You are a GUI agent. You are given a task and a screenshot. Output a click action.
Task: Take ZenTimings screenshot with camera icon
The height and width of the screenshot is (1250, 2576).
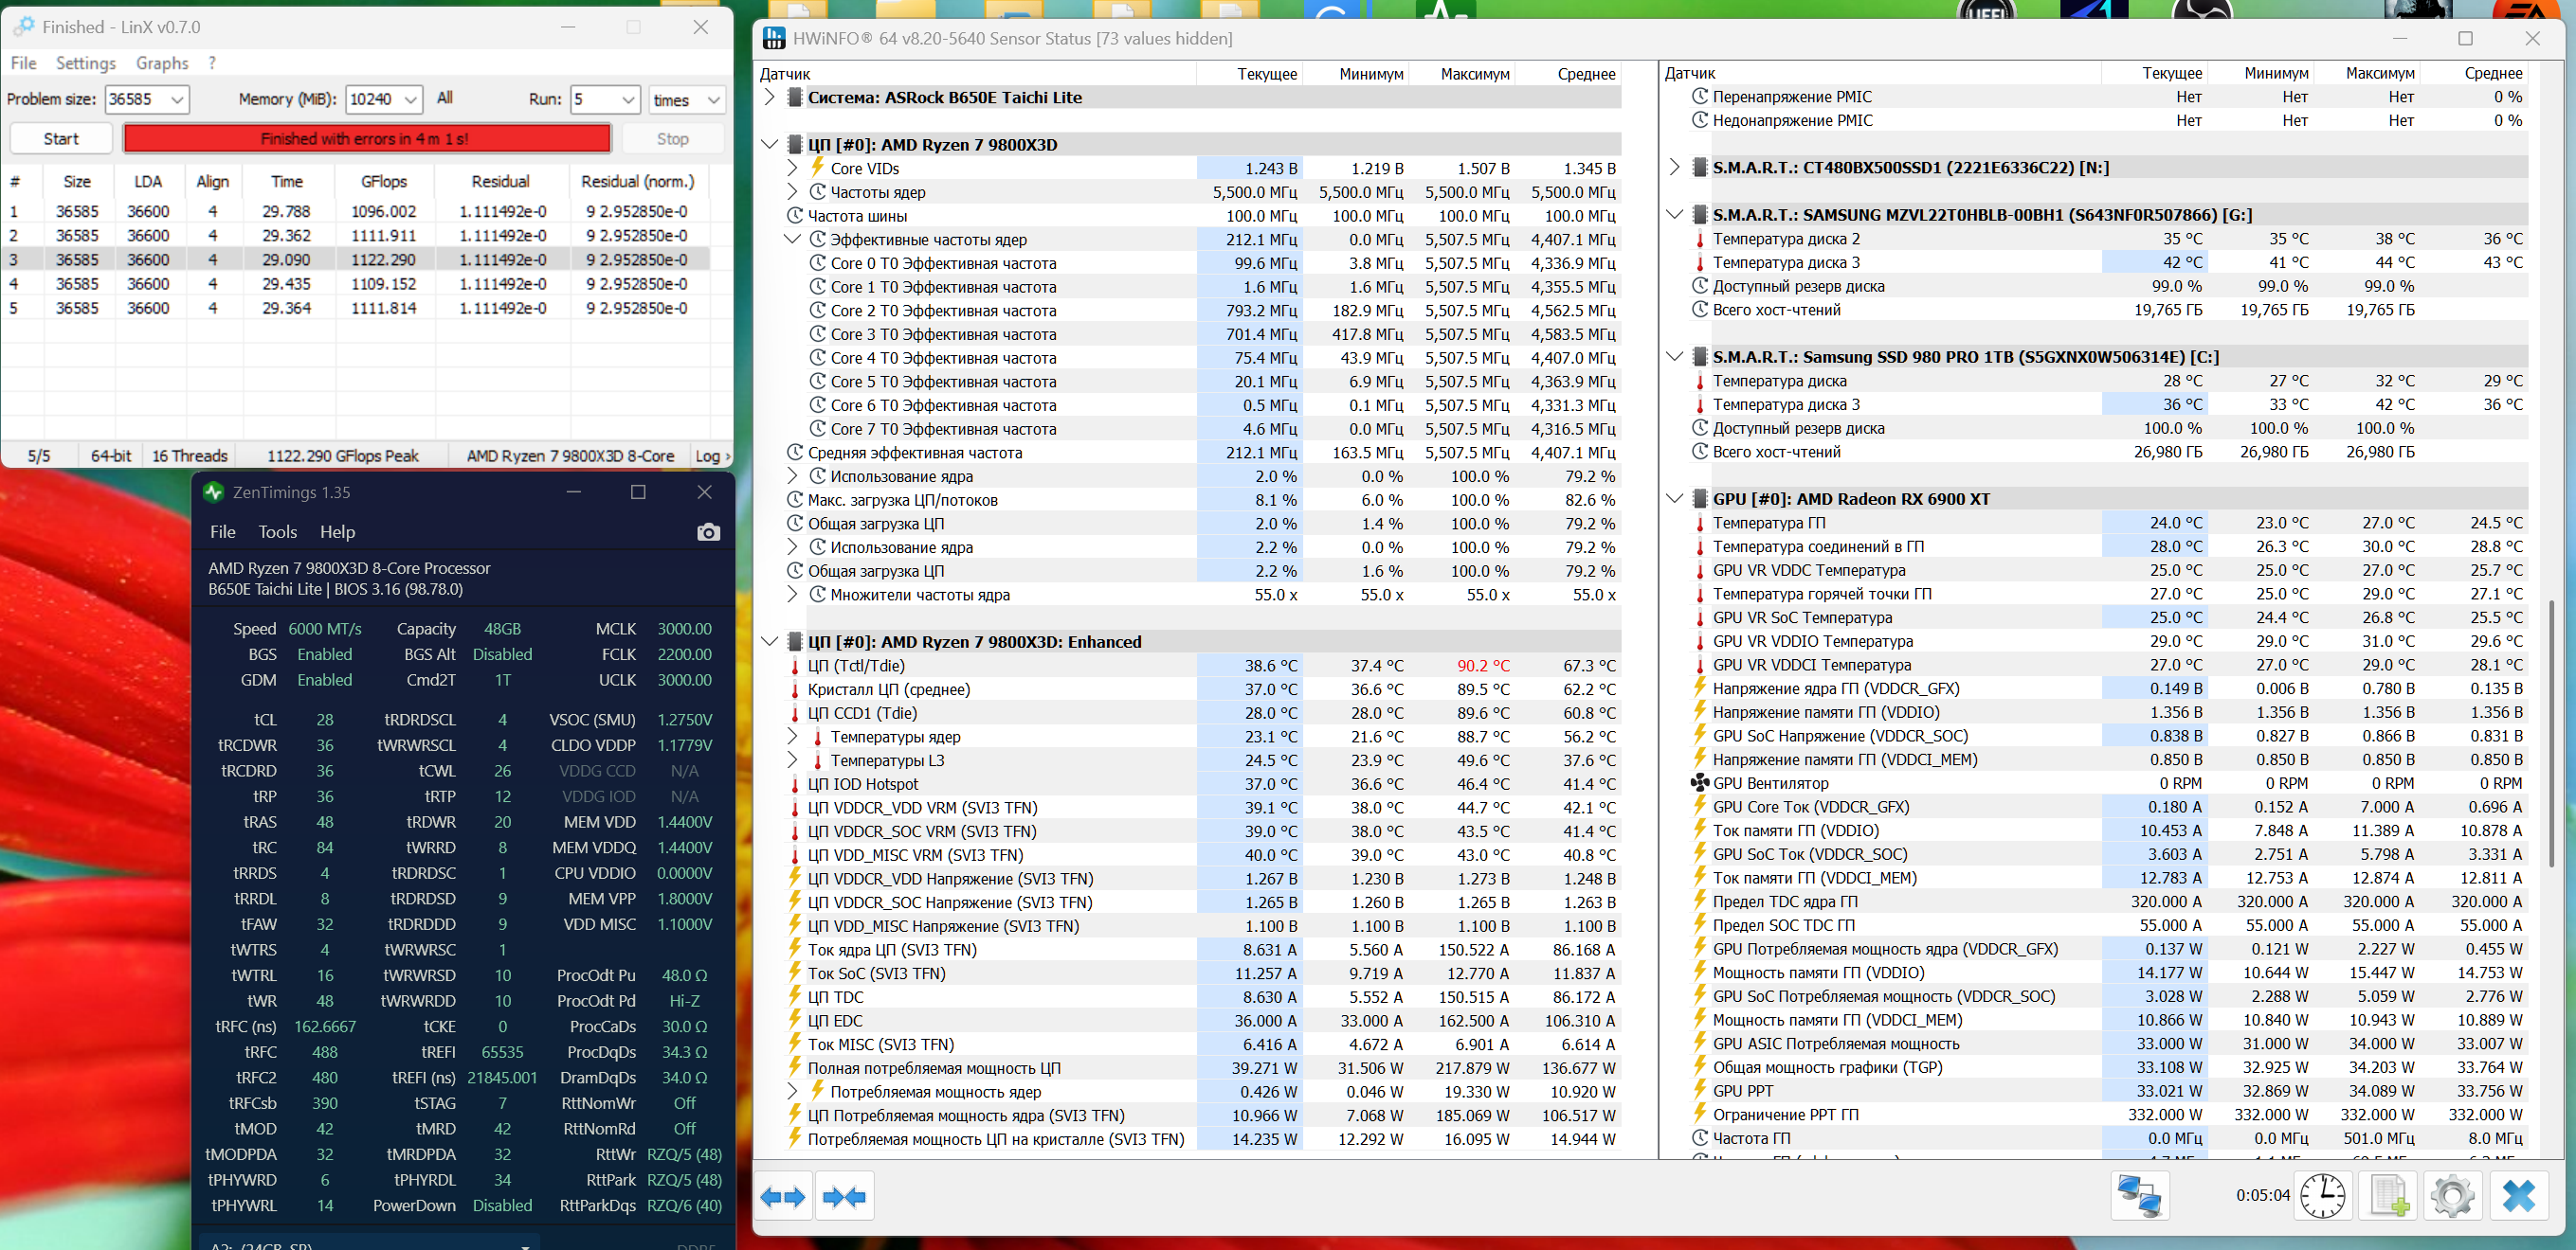(x=708, y=531)
